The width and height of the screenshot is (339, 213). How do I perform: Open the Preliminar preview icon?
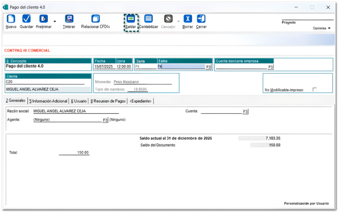coord(44,19)
